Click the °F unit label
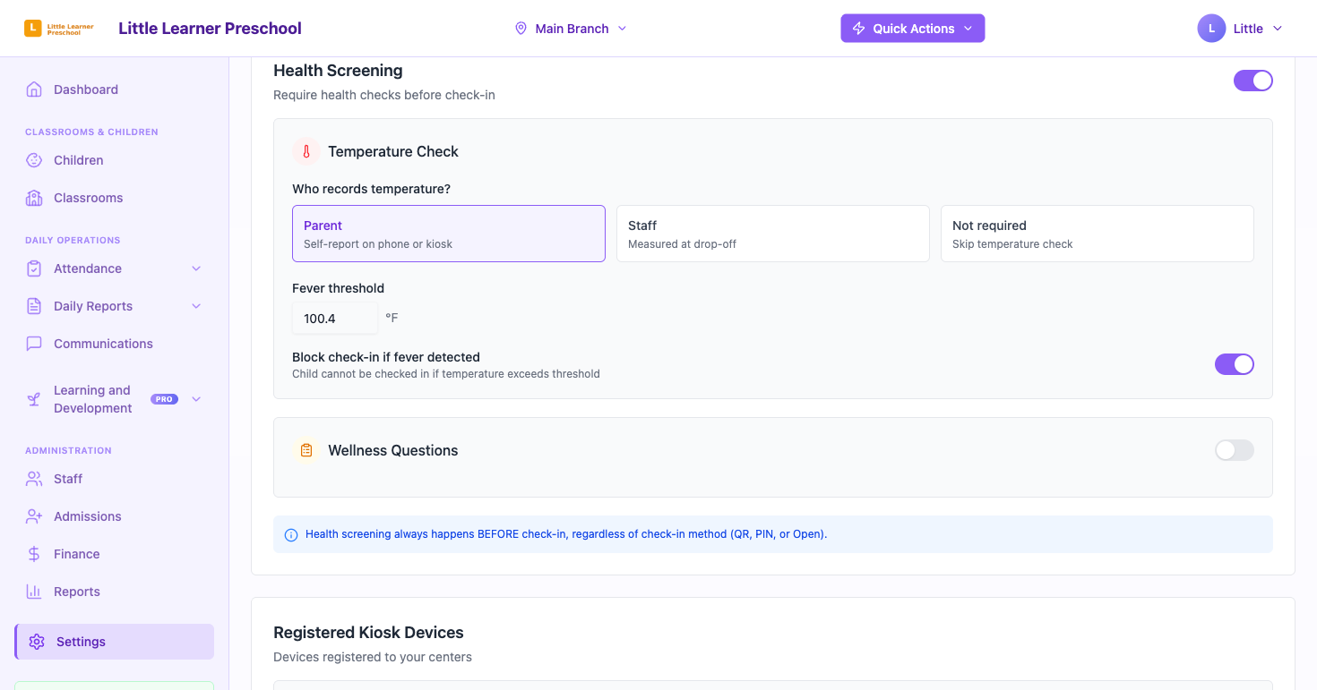 point(392,319)
